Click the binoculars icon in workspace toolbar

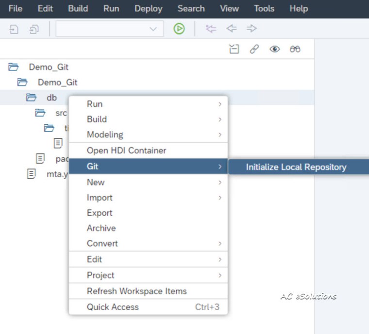pos(295,49)
